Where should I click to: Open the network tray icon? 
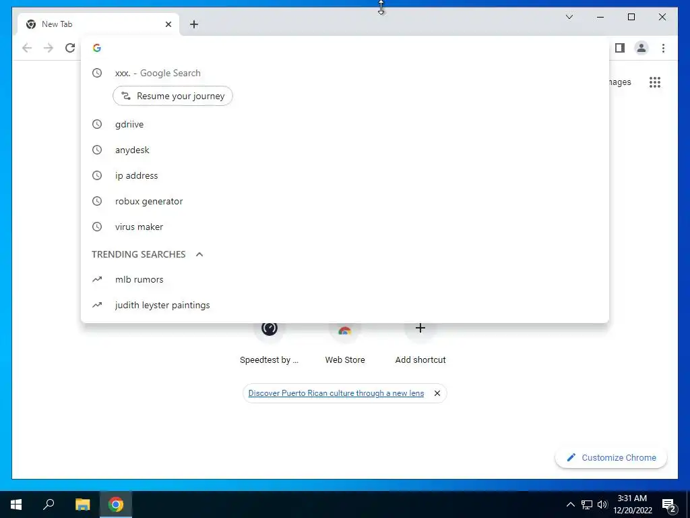click(x=587, y=505)
